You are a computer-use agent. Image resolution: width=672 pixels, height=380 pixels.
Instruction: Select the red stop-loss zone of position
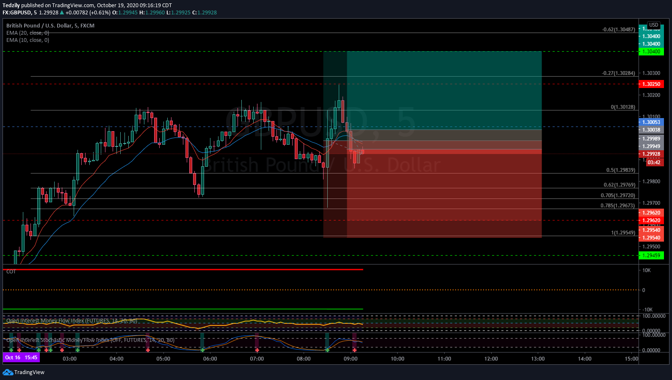coord(444,193)
